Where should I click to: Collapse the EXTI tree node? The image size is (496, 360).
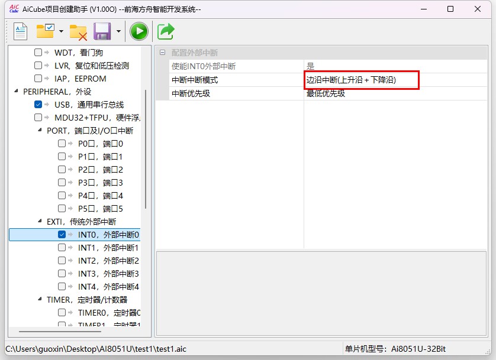(x=40, y=221)
